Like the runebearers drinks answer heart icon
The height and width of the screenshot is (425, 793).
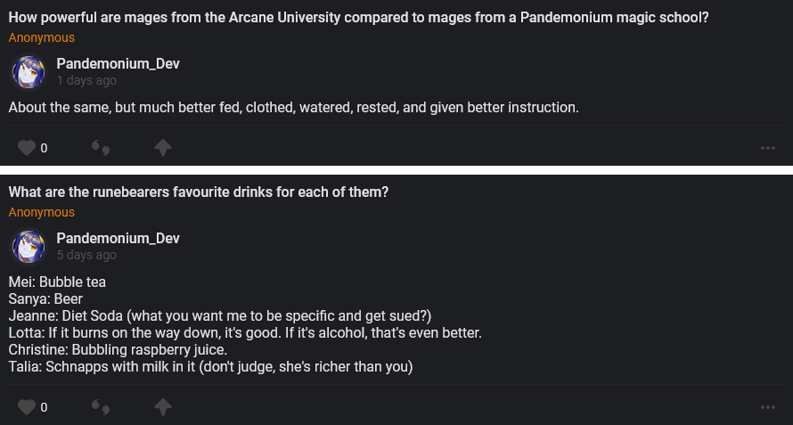(x=27, y=407)
